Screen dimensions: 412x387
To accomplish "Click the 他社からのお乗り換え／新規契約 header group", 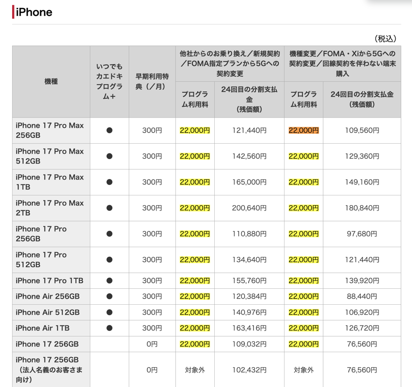I will [x=228, y=63].
